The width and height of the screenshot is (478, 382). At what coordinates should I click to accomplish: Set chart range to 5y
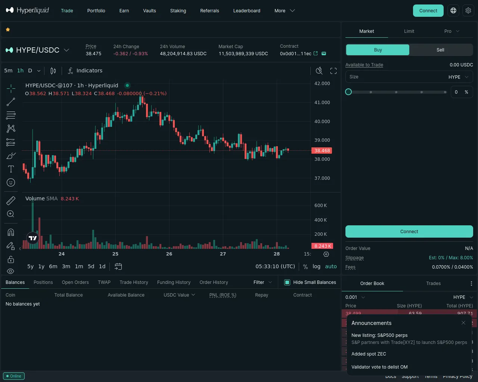click(x=30, y=266)
